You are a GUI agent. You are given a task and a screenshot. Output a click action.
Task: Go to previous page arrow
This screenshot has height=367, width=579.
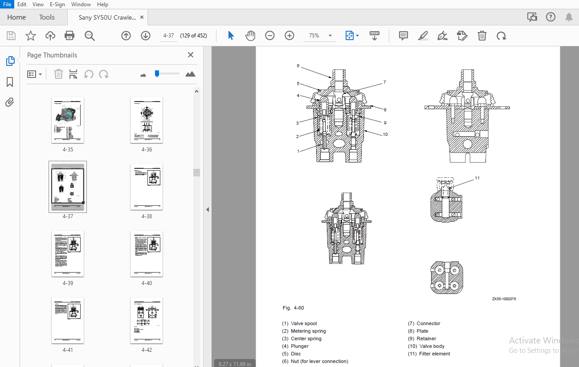[x=126, y=36]
